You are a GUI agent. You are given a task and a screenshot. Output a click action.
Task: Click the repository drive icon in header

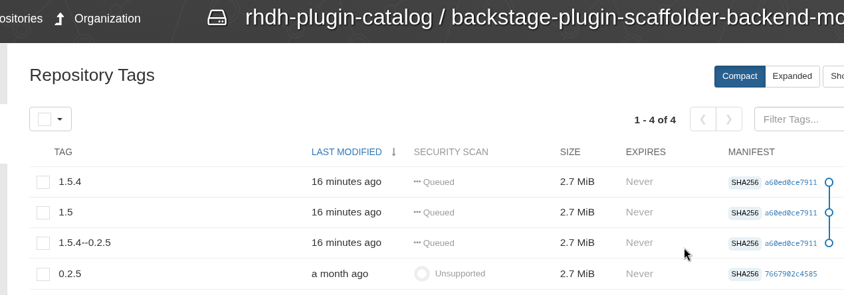coord(217,19)
